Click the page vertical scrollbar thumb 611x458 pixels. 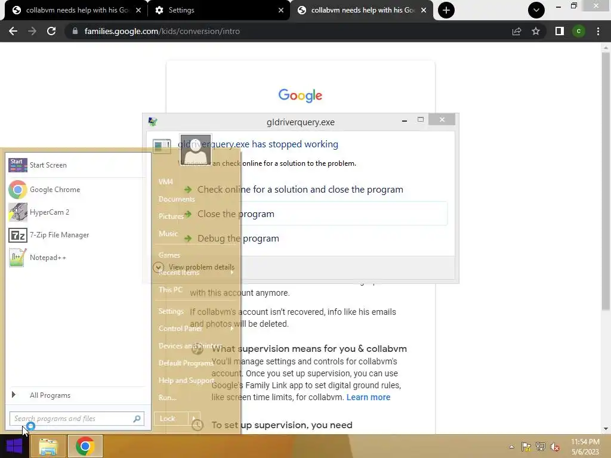click(x=606, y=181)
